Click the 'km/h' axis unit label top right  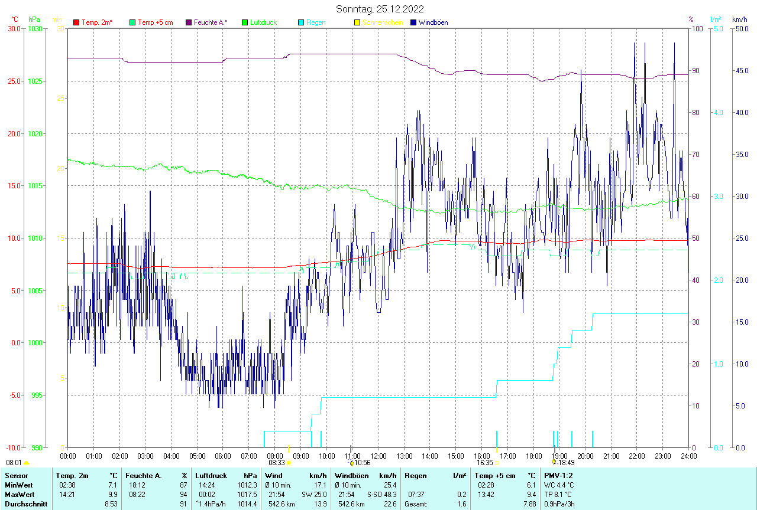(740, 19)
